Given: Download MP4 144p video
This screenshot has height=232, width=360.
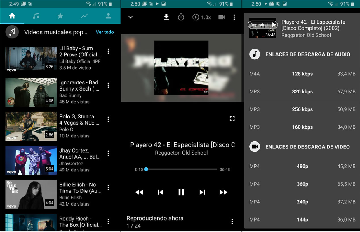Looking at the screenshot, I should pyautogui.click(x=302, y=219).
